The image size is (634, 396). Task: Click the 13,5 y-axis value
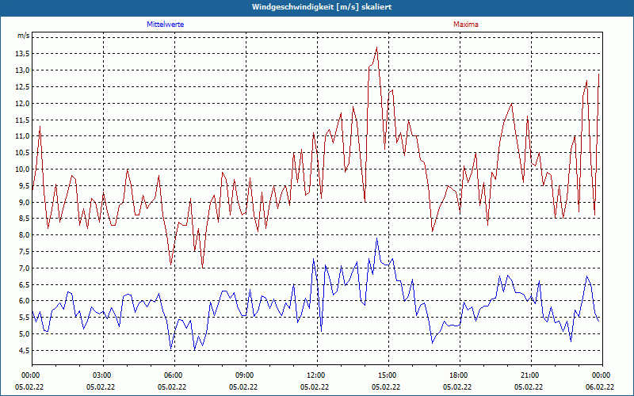[23, 54]
